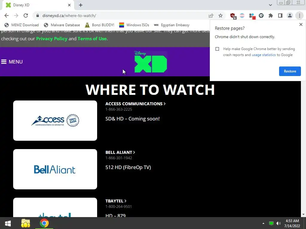Open the taskbar clock and date
The width and height of the screenshot is (306, 229).
point(292,223)
